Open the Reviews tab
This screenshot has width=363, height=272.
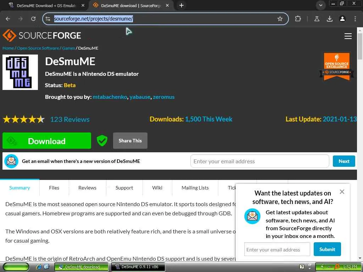(87, 188)
